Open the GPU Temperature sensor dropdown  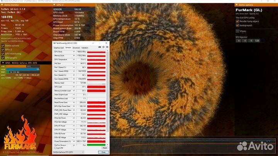74,59
